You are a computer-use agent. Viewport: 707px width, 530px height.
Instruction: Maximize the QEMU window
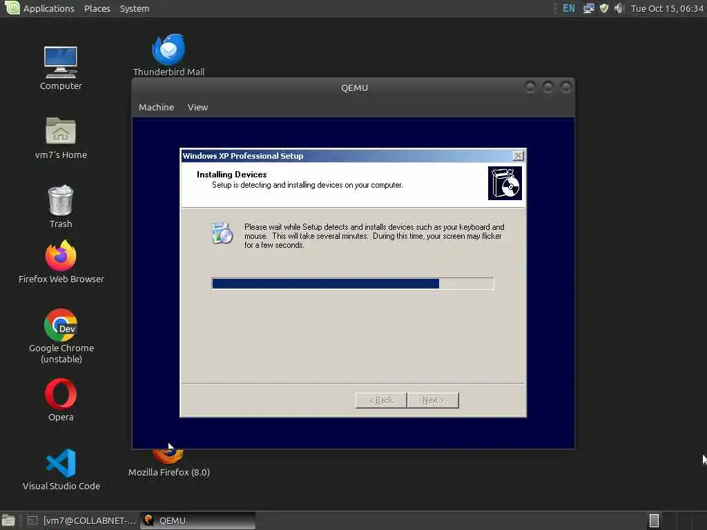coord(548,86)
